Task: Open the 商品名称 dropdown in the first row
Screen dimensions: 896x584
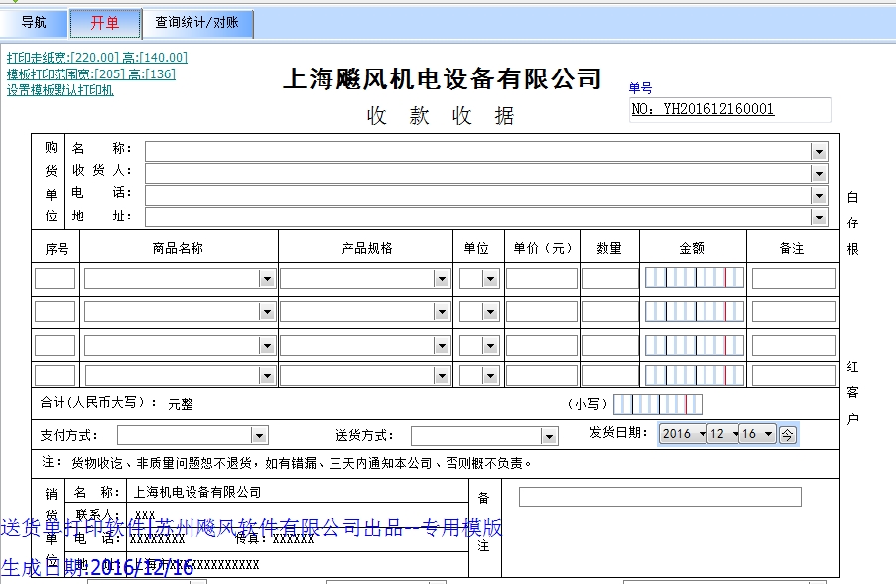Action: (x=267, y=279)
